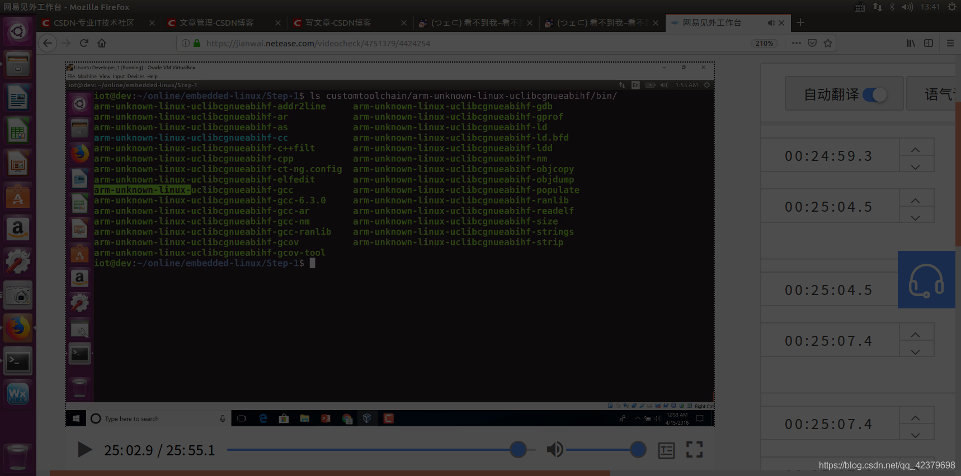961x476 pixels.
Task: Increase the first 00:25:04.5 timestamp with up arrow
Action: coord(916,201)
